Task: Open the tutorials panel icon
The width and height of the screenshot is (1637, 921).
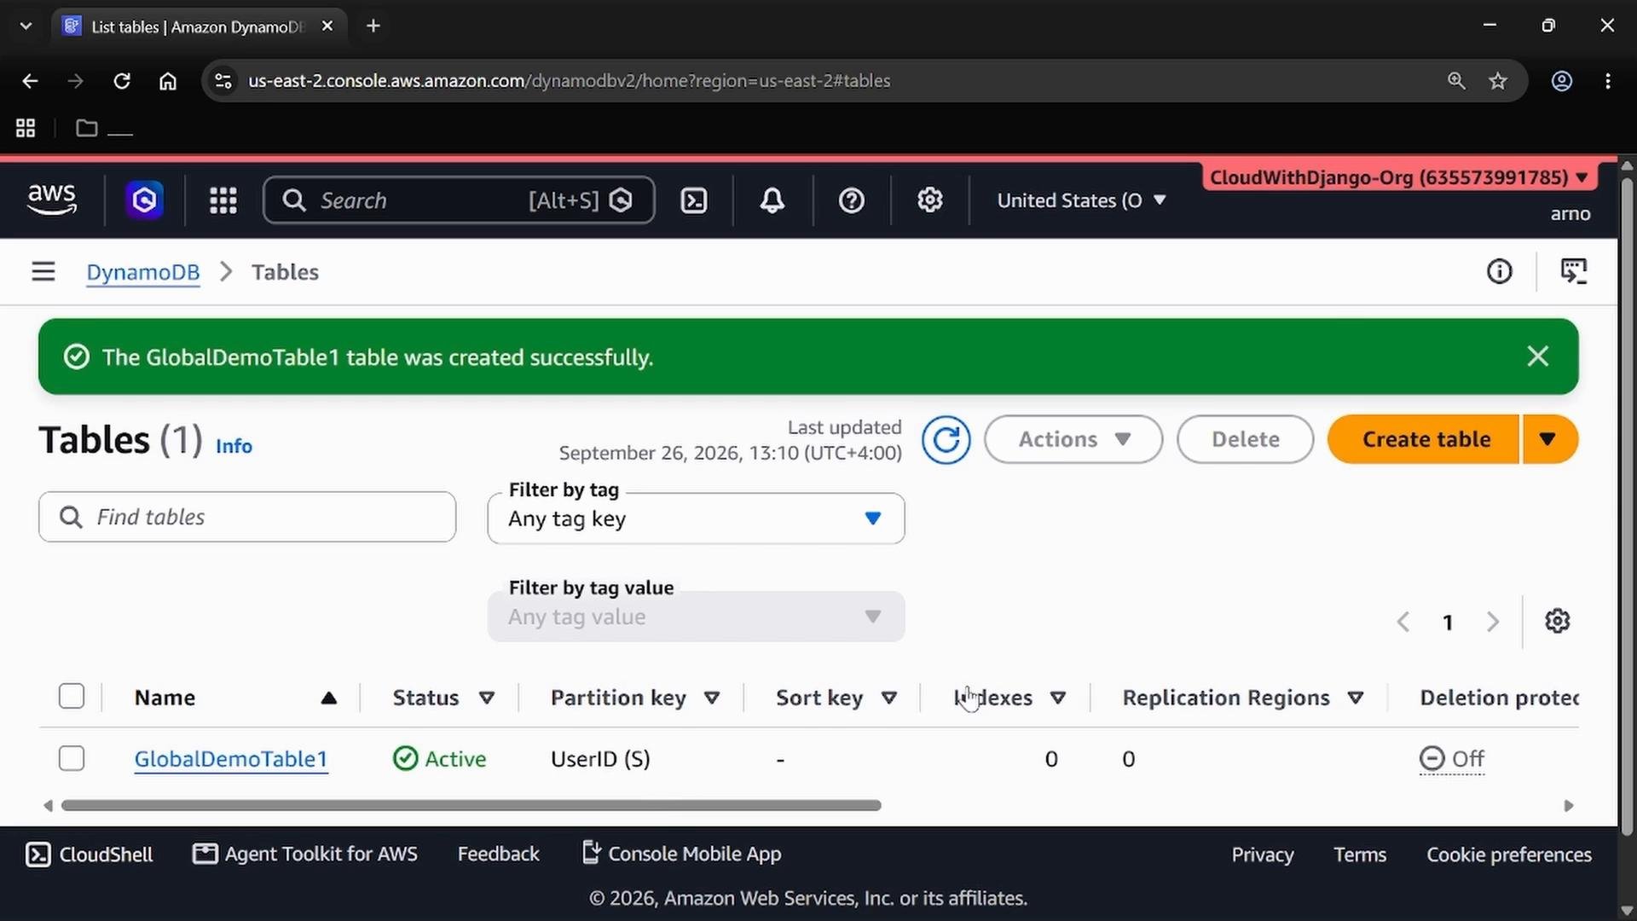Action: [x=1573, y=272]
